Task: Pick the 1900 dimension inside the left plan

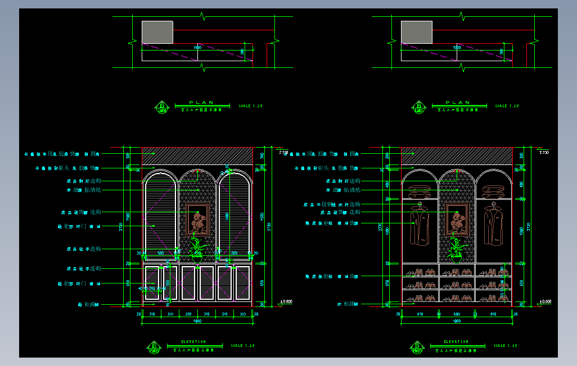Action: 197,47
